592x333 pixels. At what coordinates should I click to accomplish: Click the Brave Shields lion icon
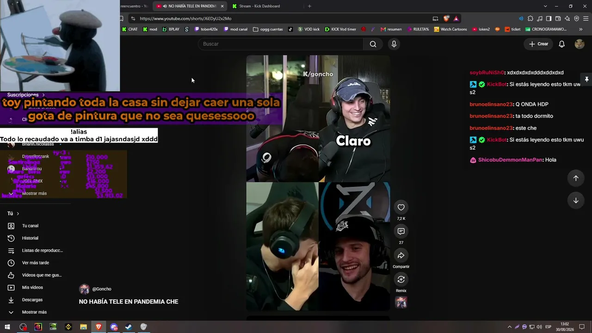point(446,18)
